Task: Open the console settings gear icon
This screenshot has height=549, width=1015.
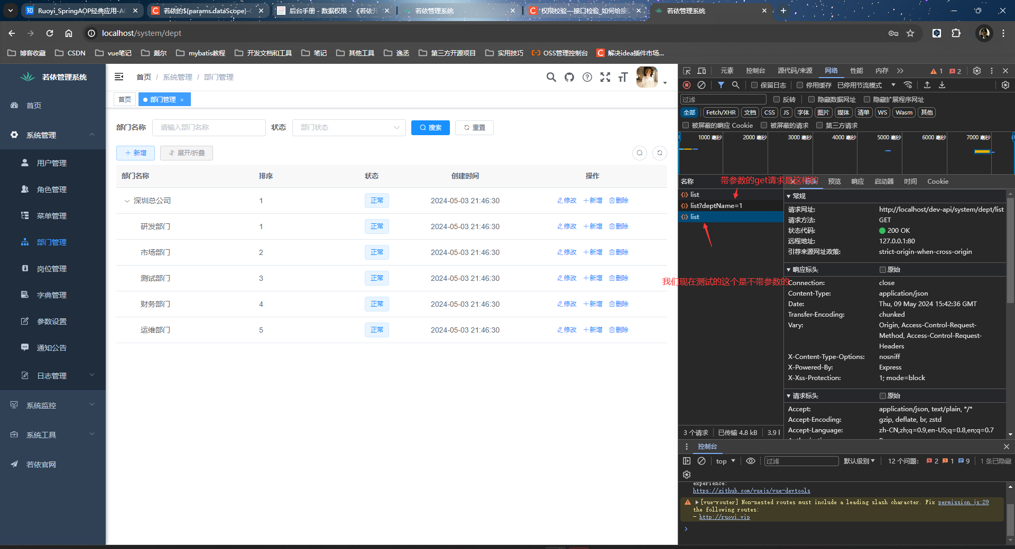Action: coord(687,475)
